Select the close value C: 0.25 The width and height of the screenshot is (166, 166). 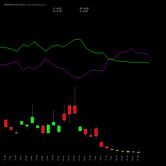click(57, 9)
